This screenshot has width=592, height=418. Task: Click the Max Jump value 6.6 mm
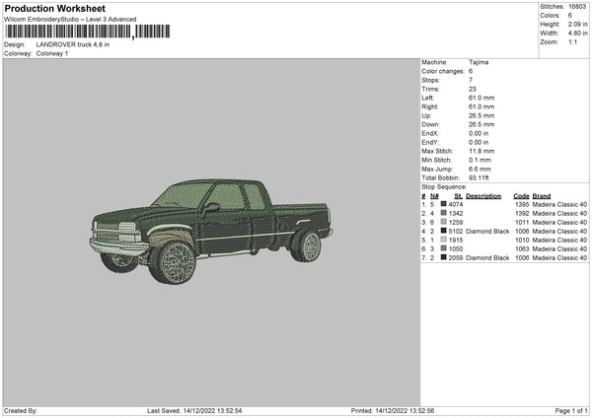[x=480, y=169]
